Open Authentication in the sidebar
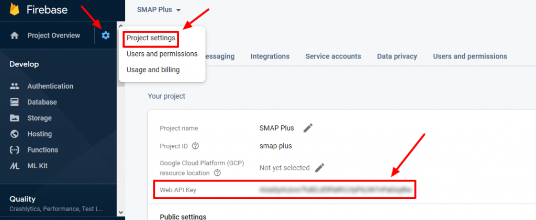Image resolution: width=536 pixels, height=220 pixels. tap(50, 86)
